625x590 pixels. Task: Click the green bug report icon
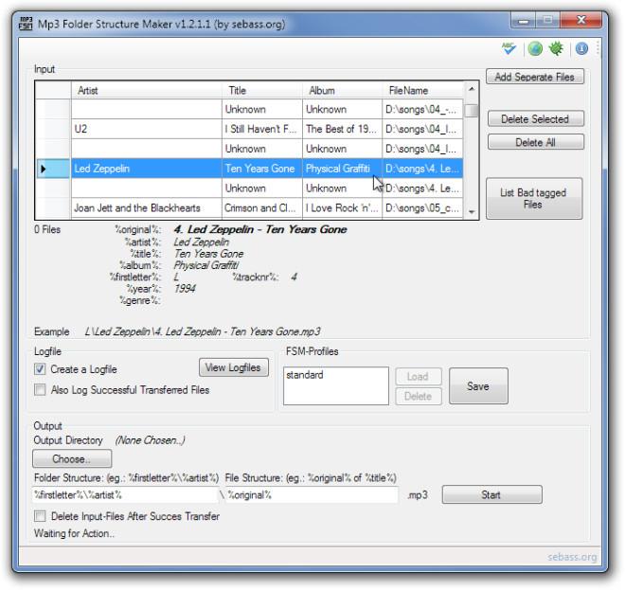point(556,48)
